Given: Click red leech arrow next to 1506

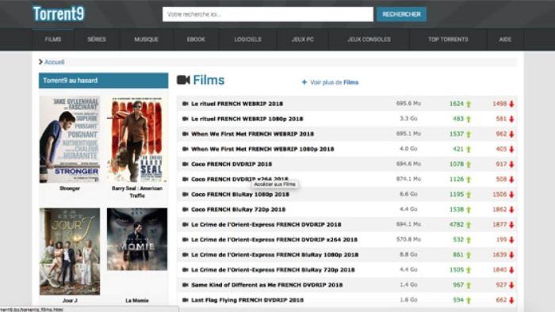Looking at the screenshot, I should pyautogui.click(x=511, y=195).
